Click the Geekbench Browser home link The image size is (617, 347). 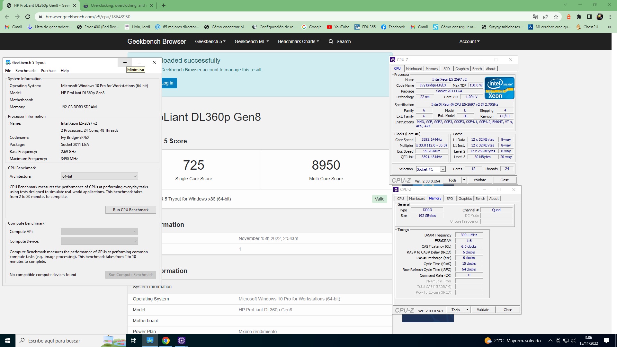(156, 41)
